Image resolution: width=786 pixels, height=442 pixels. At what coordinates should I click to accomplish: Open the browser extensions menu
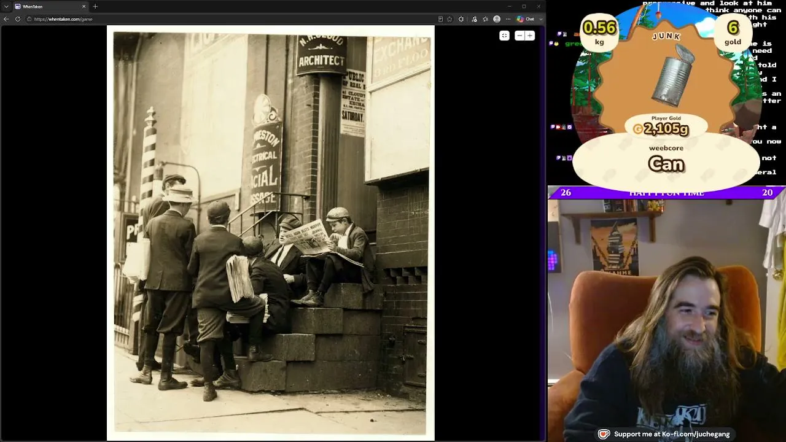click(x=461, y=19)
